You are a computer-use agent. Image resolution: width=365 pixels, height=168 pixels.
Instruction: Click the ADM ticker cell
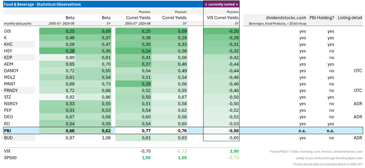tap(9, 64)
